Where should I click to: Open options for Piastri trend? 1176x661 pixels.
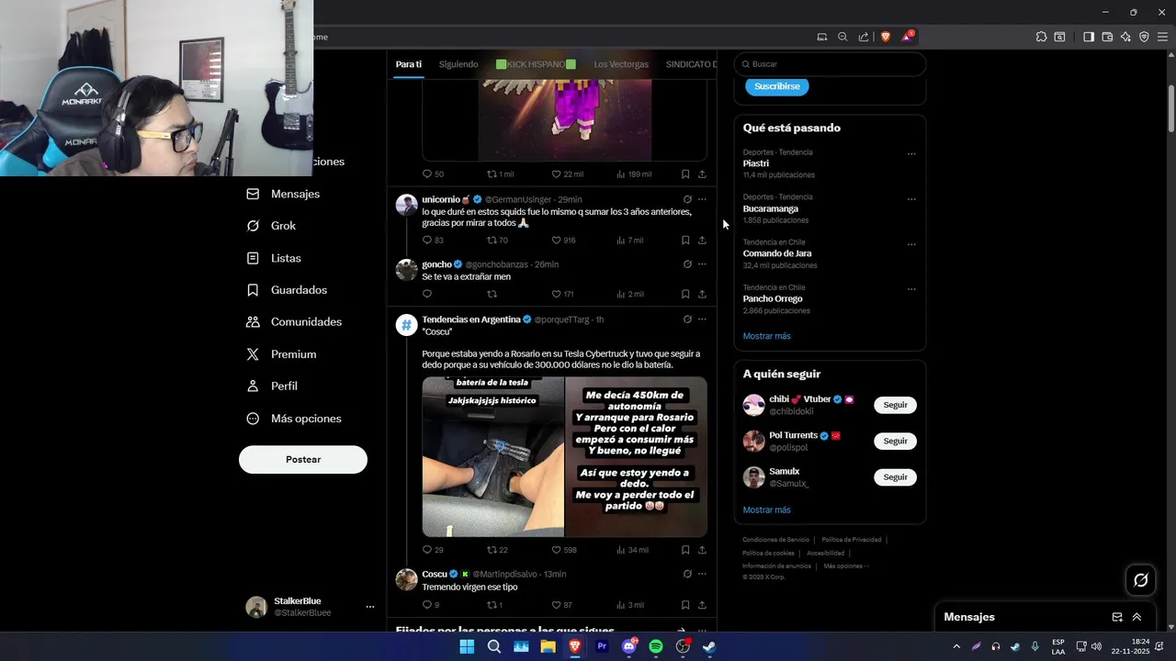[911, 154]
